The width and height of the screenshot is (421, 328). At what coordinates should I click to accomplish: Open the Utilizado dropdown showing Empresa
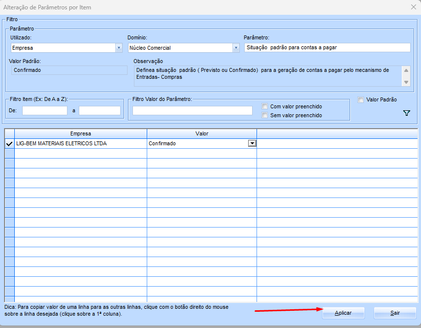click(119, 48)
